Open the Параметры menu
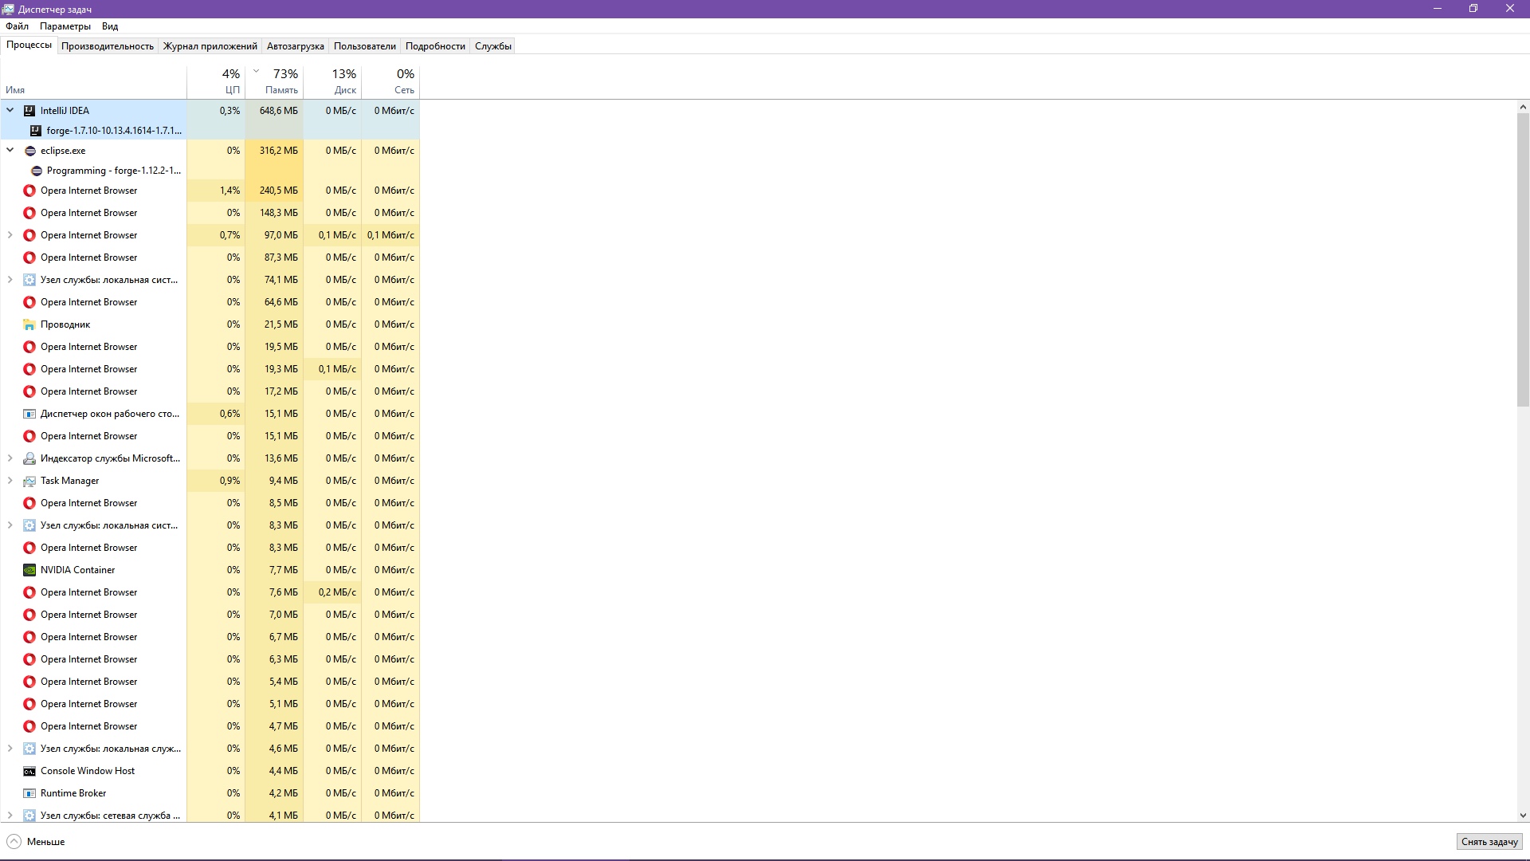Screen dimensions: 1530x861 (65, 26)
